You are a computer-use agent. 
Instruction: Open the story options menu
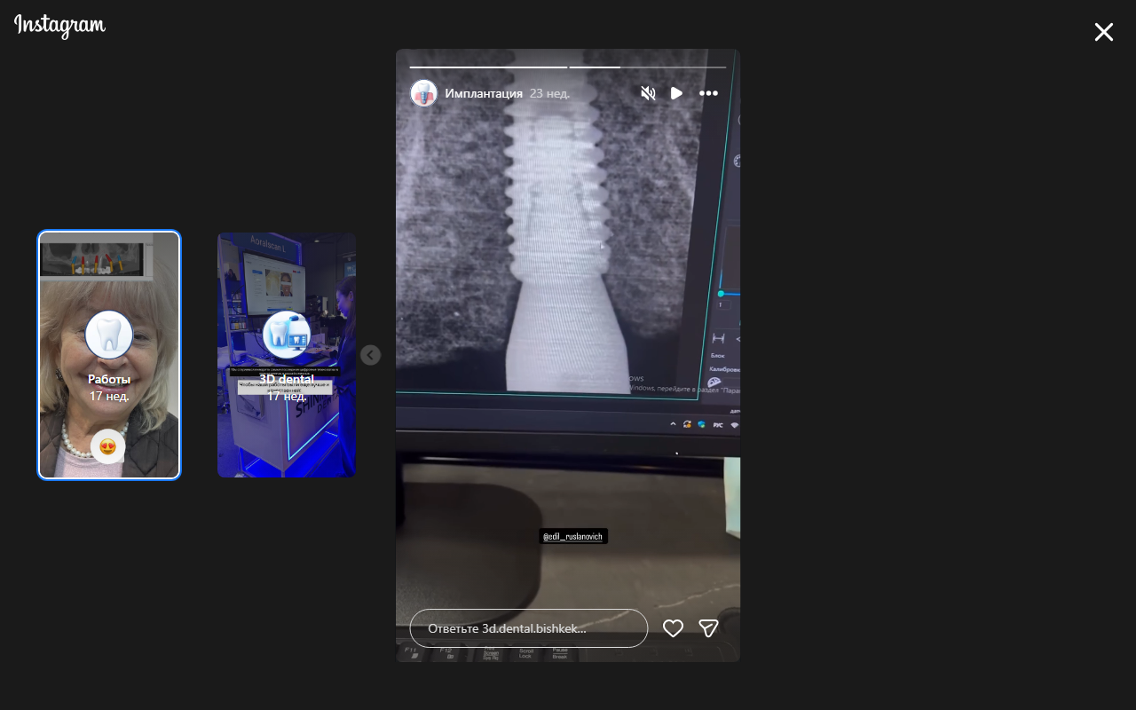click(x=708, y=92)
